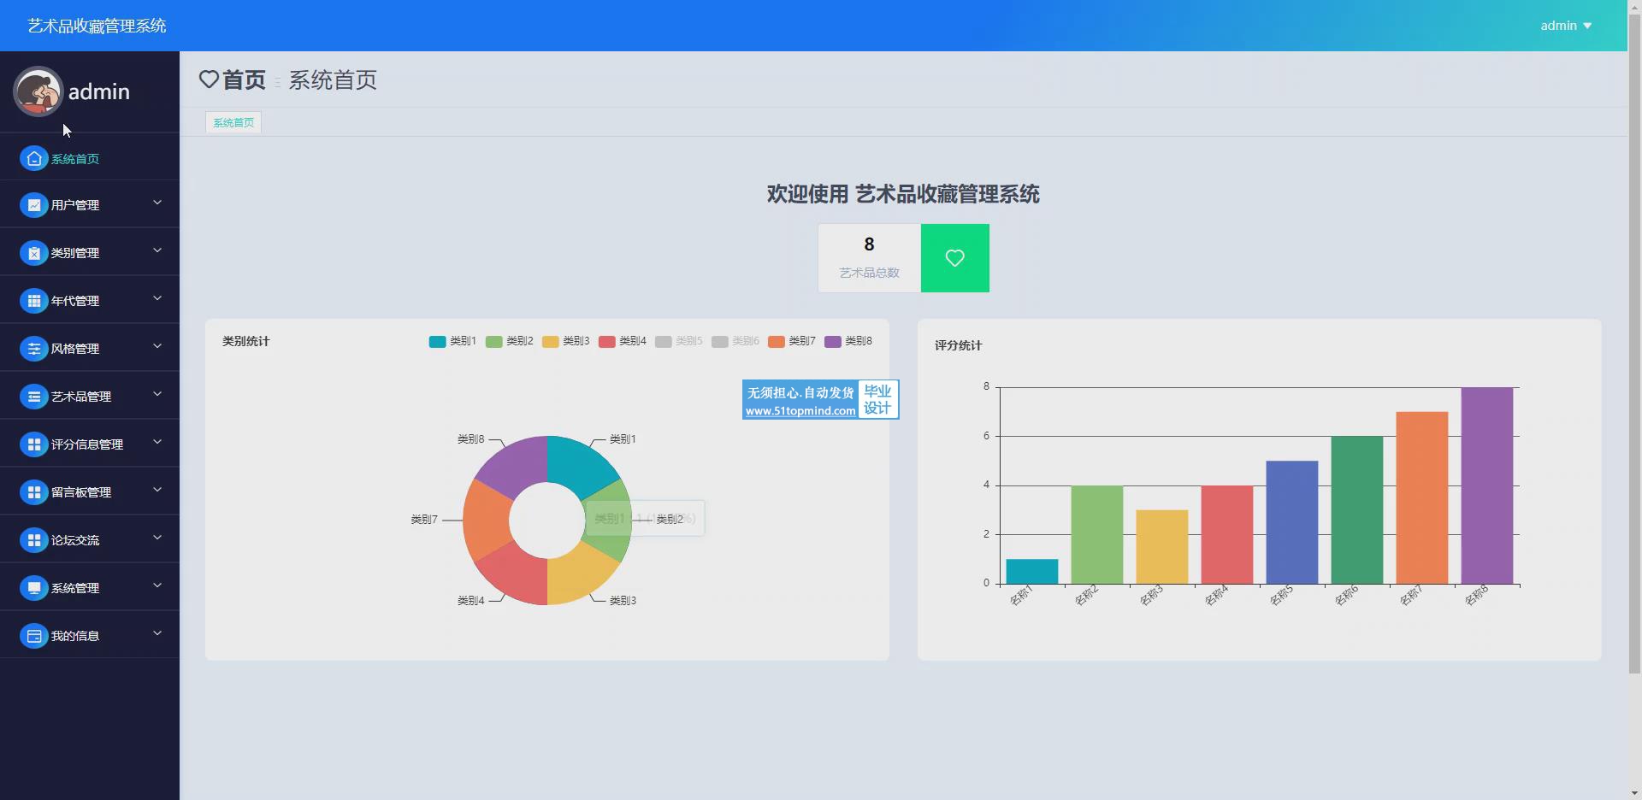Viewport: 1642px width, 800px height.
Task: Expand the 艺术品管理 chevron arrow
Action: pos(157,395)
